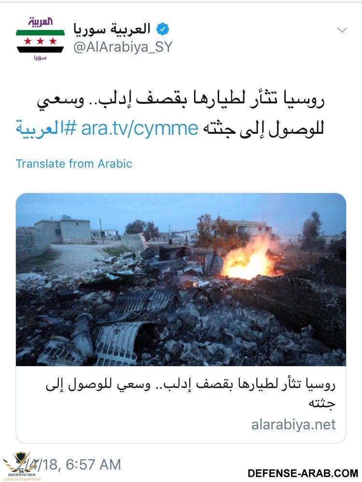
Task: Follow the ara.tv/cymme link
Action: 140,128
